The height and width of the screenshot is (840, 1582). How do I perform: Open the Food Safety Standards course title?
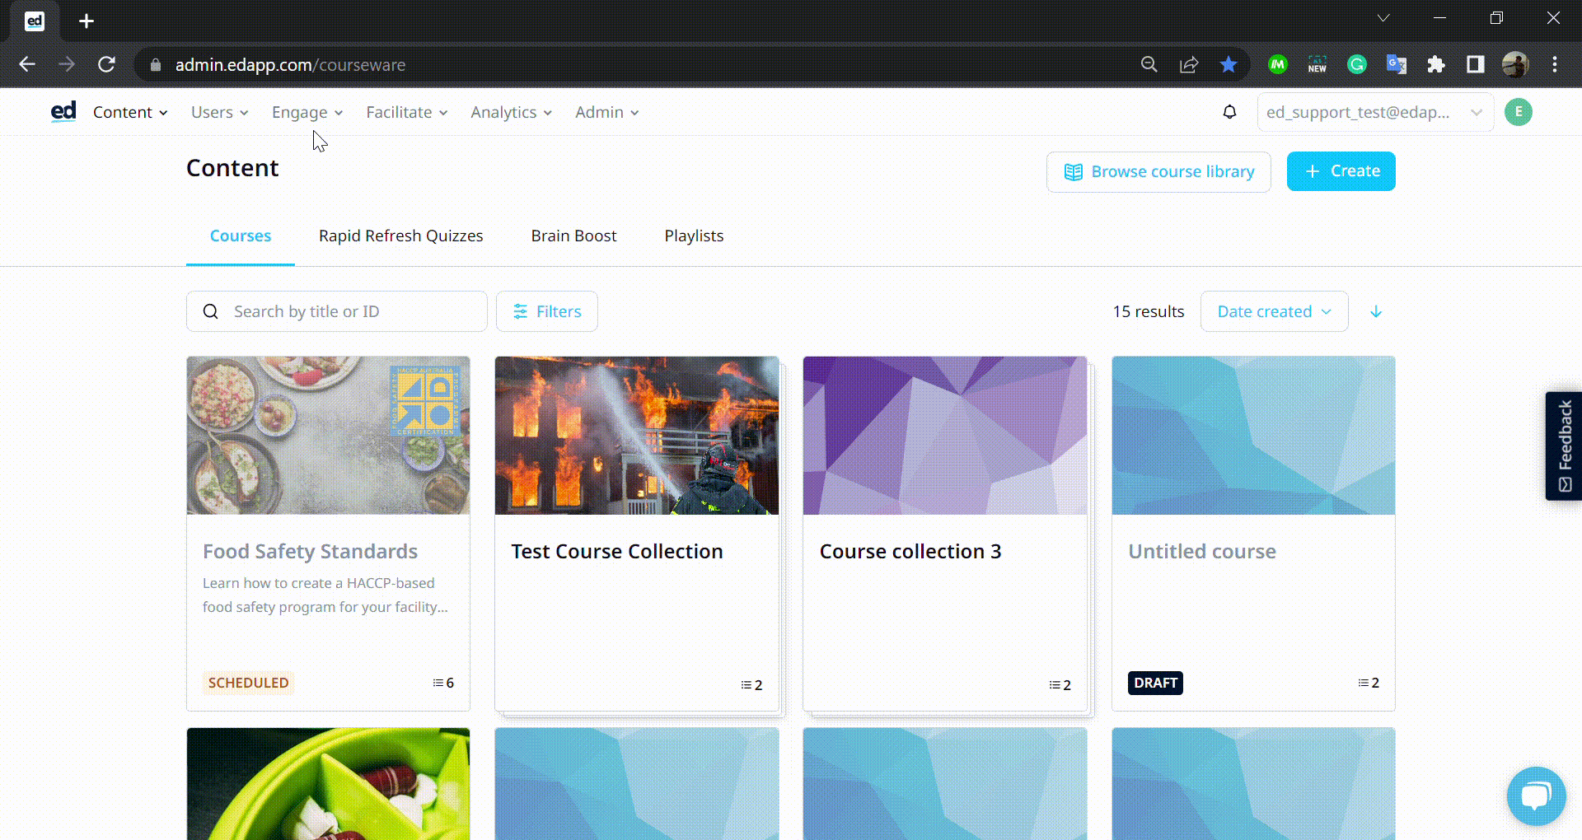point(310,551)
